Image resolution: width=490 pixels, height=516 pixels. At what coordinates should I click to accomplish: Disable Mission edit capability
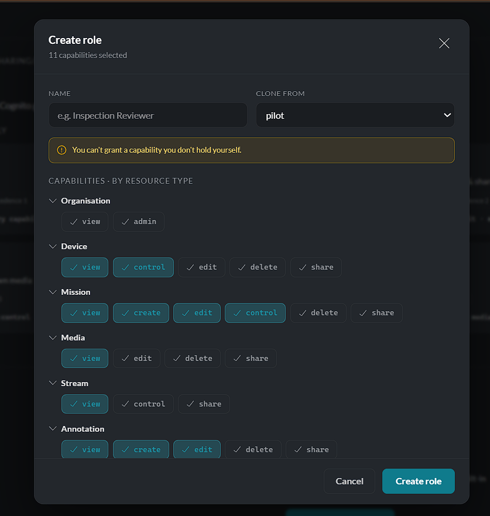197,313
